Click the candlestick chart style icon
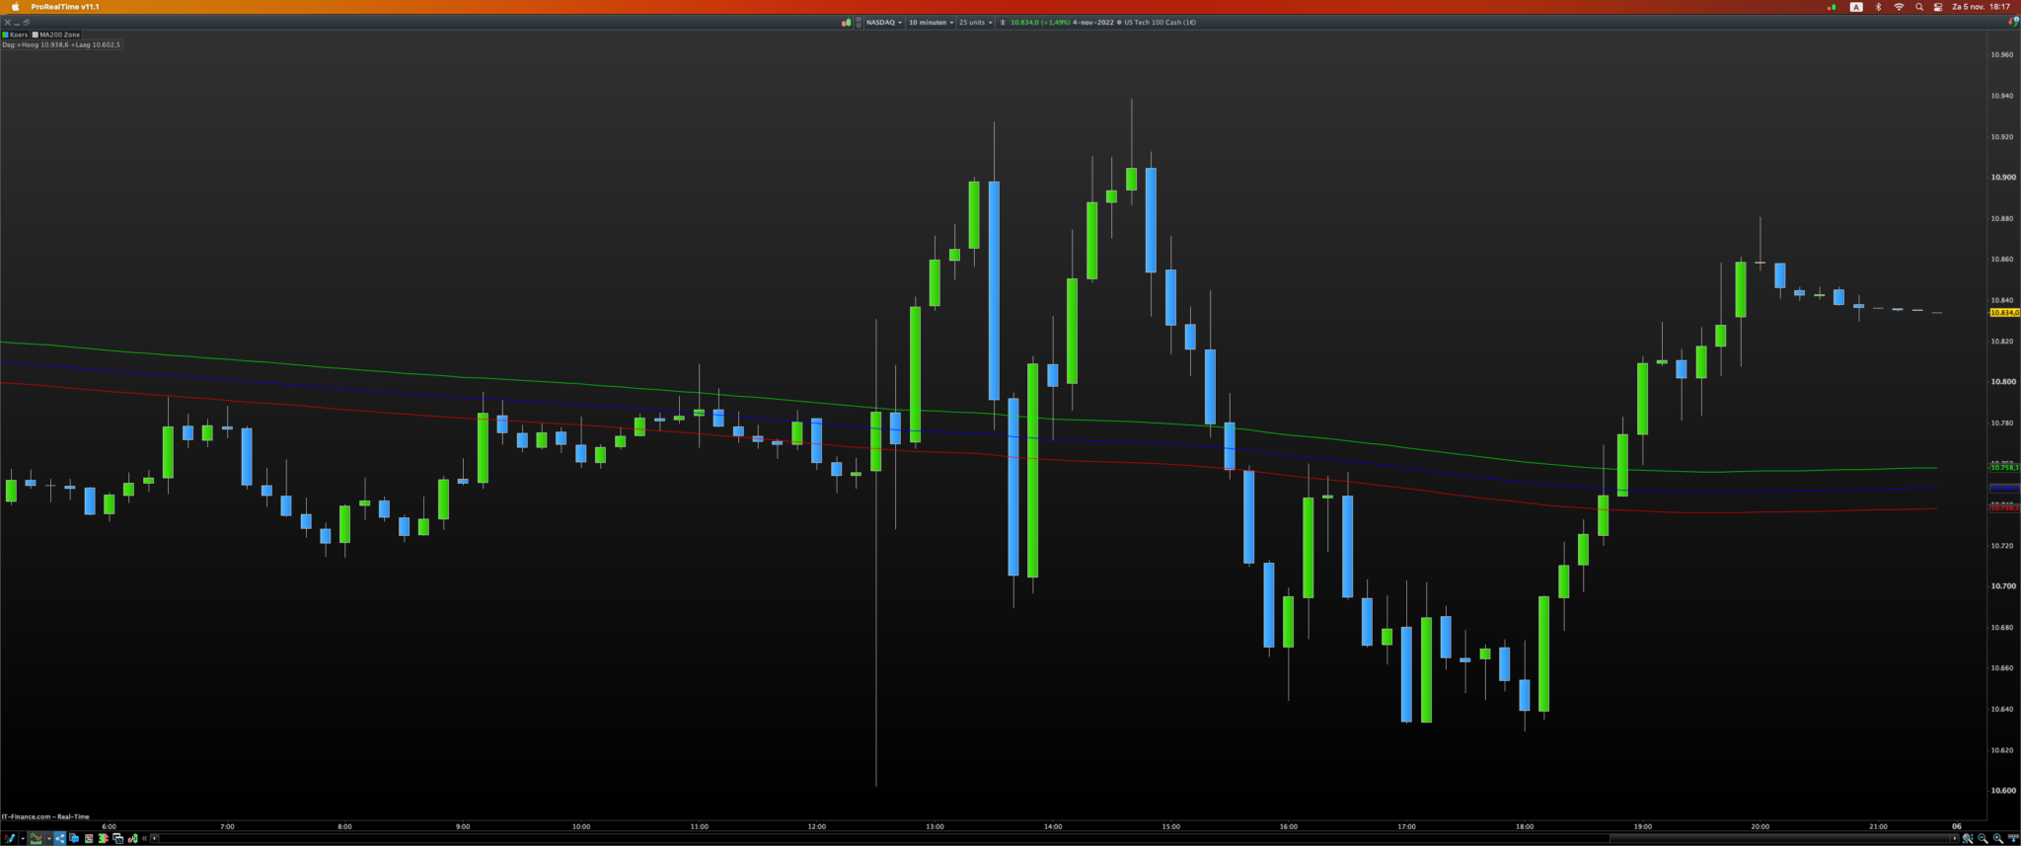This screenshot has width=2021, height=846. click(847, 22)
